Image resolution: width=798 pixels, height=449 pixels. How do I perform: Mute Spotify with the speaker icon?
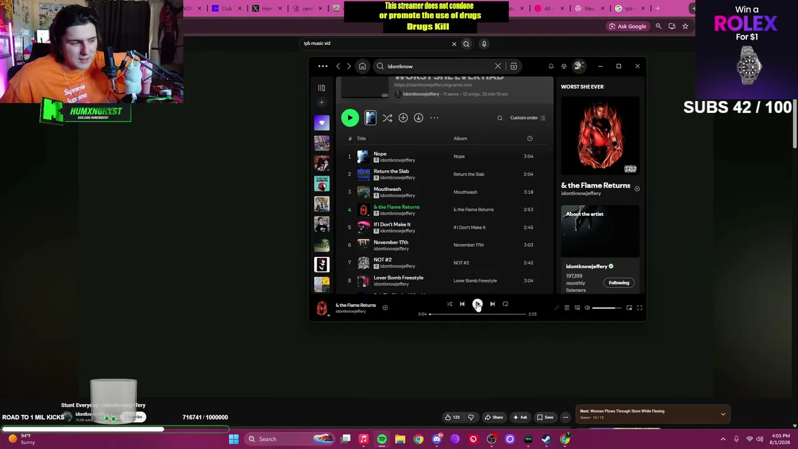point(587,308)
